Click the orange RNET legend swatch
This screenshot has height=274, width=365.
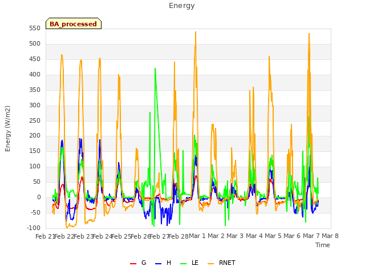(x=210, y=264)
